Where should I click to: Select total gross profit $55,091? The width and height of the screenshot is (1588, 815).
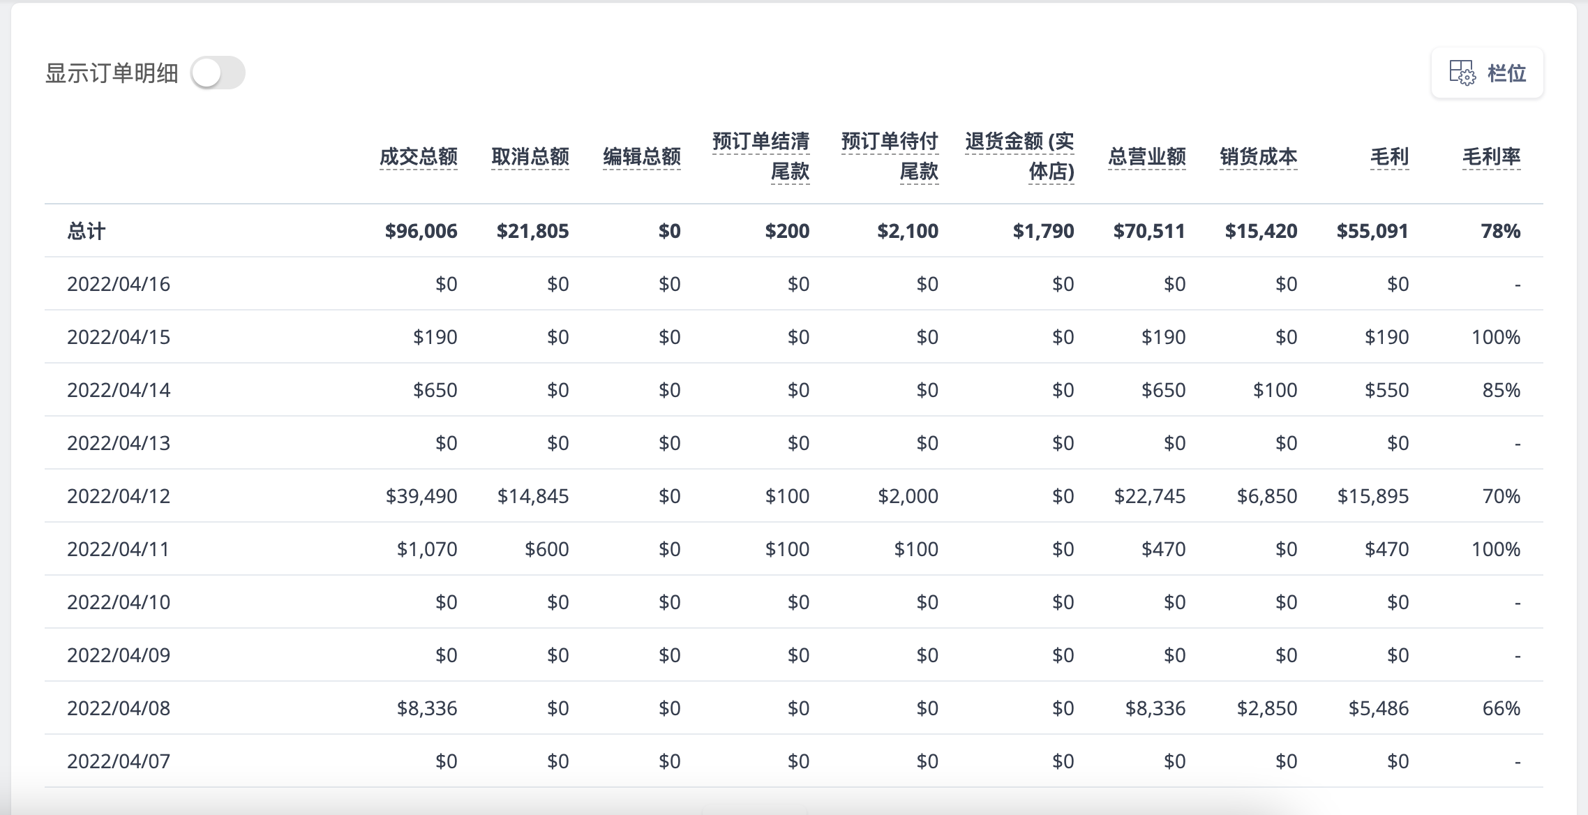click(1373, 231)
